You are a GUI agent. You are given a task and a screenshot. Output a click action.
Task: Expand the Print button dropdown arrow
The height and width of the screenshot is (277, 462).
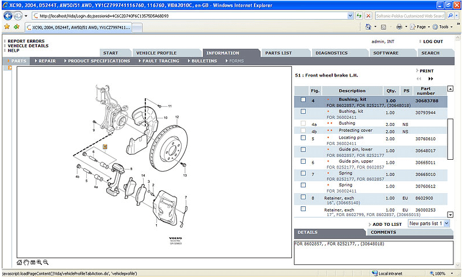(406, 27)
